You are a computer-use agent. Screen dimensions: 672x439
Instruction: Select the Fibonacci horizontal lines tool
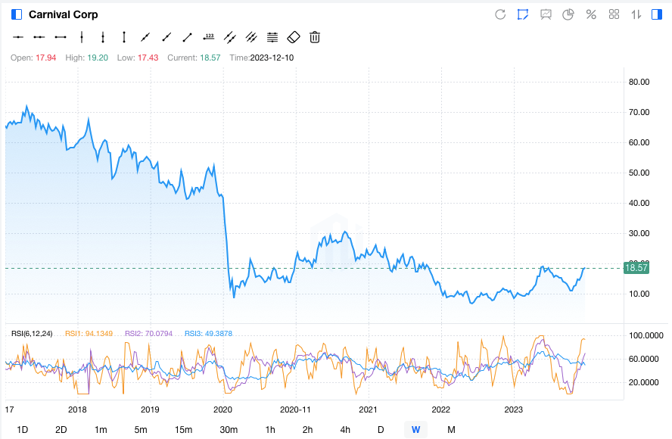point(272,36)
